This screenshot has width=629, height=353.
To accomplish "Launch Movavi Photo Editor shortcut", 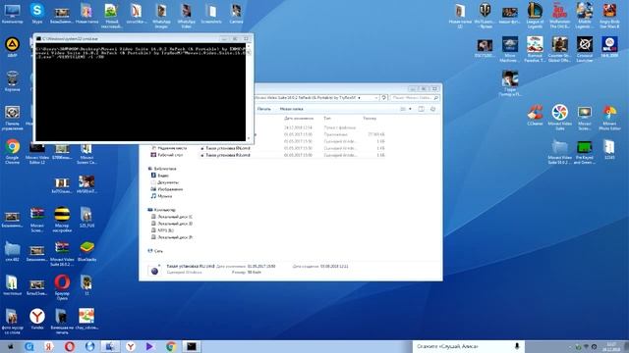I will pos(609,117).
